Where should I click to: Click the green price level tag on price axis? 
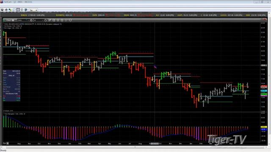click(264, 94)
